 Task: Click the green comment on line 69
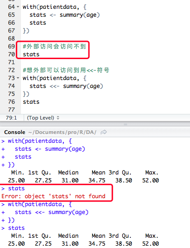click(x=54, y=47)
